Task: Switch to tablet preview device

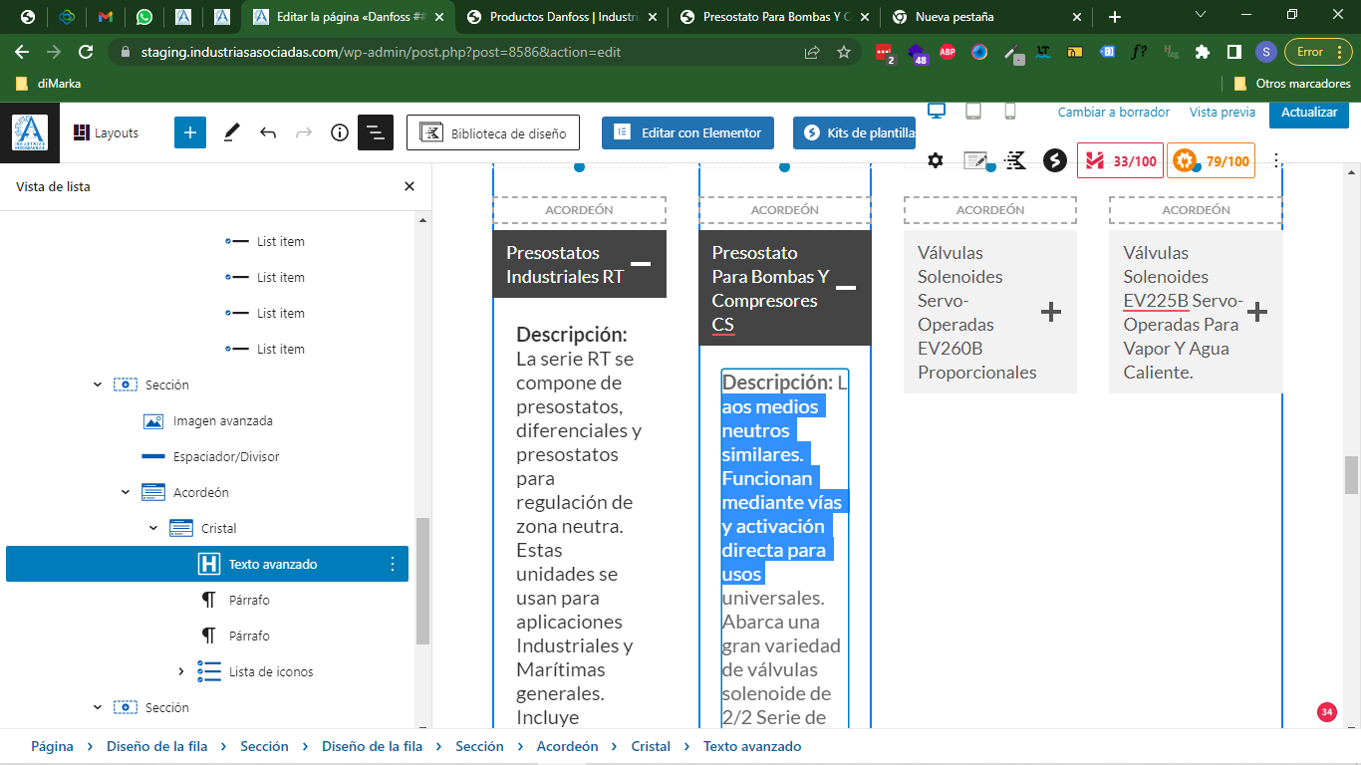Action: click(x=973, y=112)
